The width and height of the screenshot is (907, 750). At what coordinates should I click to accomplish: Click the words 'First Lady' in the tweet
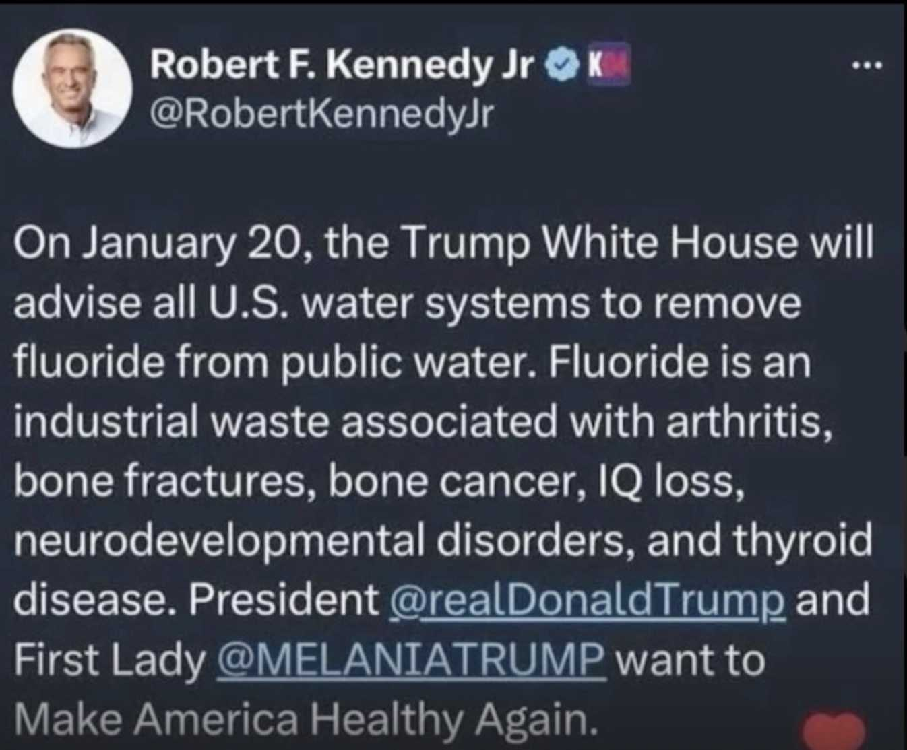(x=109, y=660)
